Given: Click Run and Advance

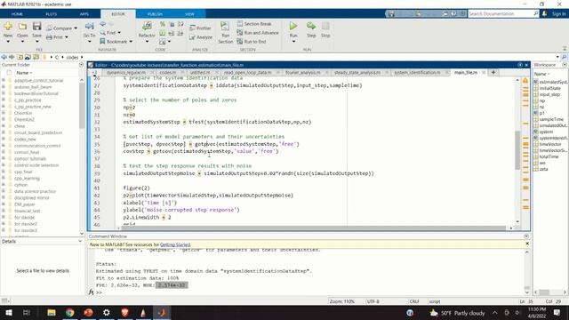Looking at the screenshot, I should point(258,33).
